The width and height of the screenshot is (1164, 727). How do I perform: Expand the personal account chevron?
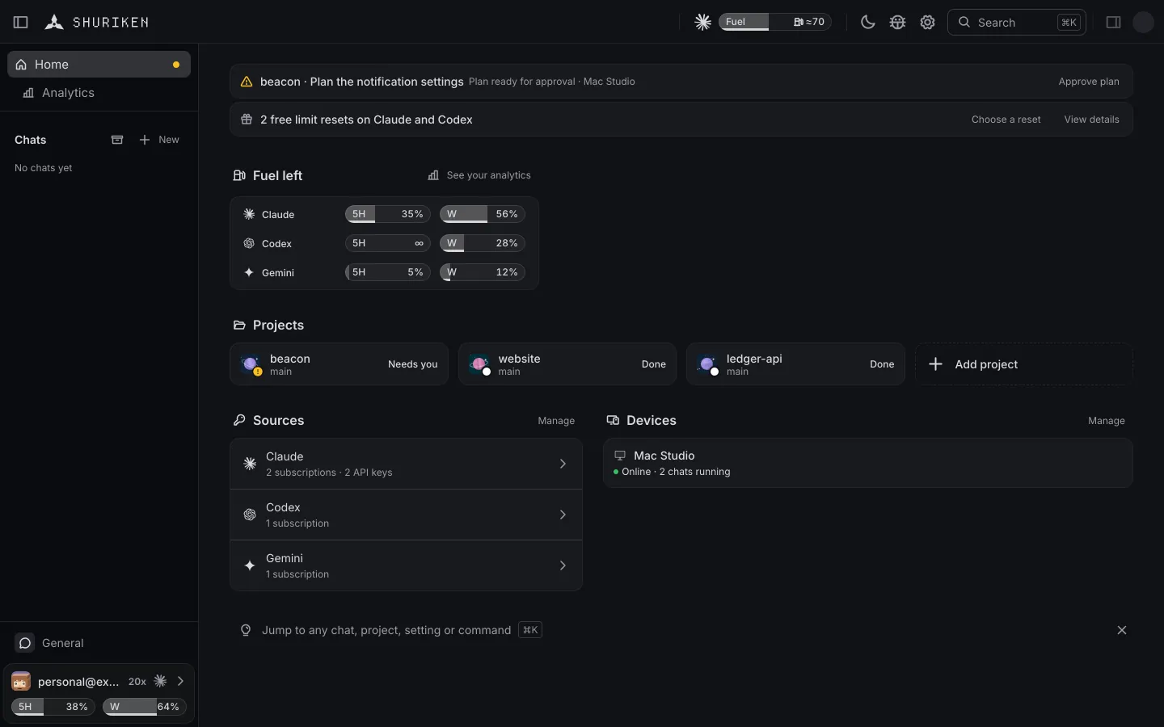tap(180, 682)
